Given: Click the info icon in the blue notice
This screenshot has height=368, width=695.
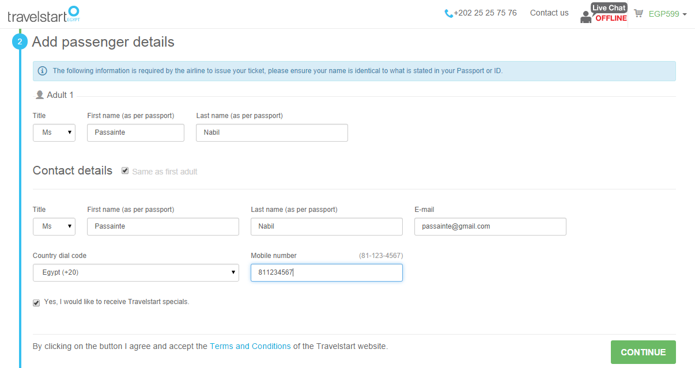Looking at the screenshot, I should (43, 71).
